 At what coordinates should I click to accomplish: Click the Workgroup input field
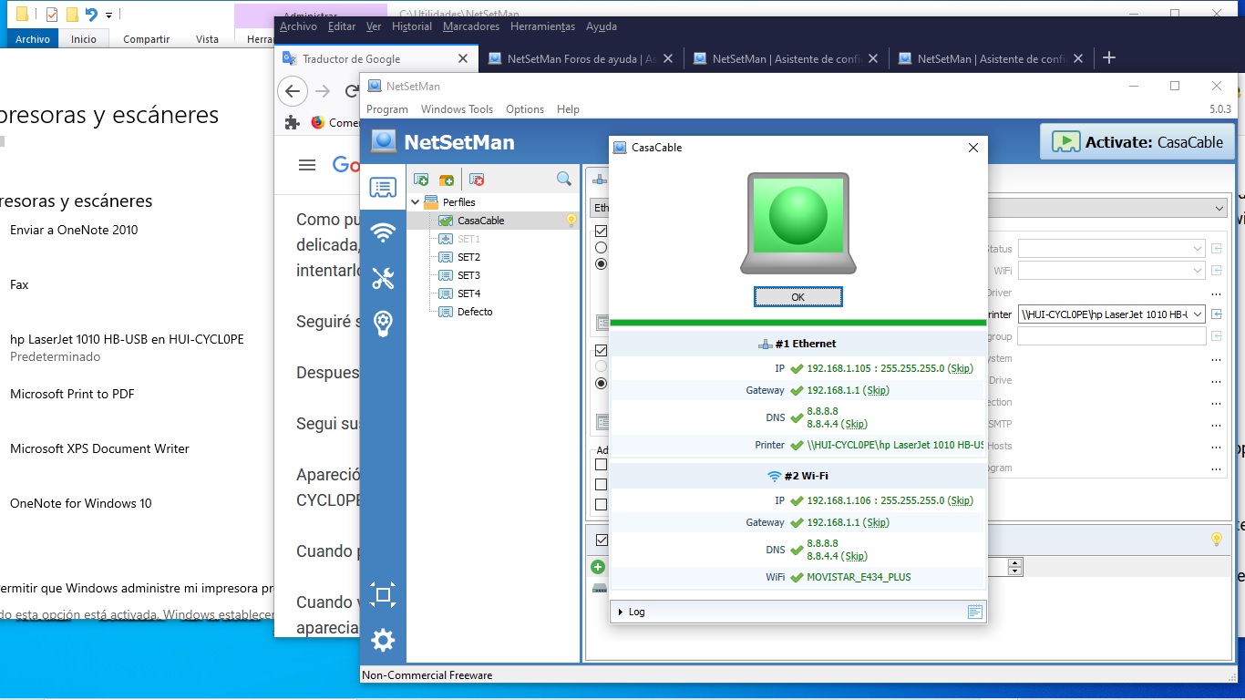(x=1111, y=336)
